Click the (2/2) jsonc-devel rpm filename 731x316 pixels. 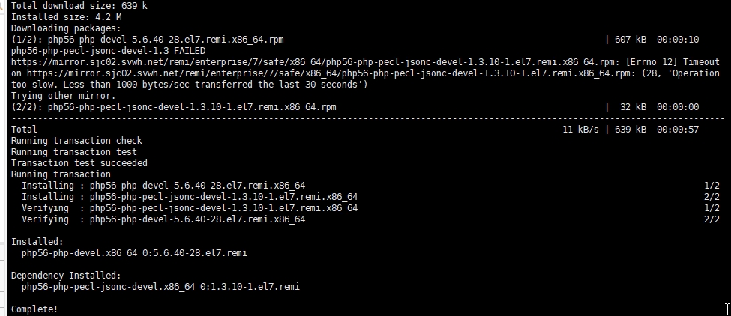[x=192, y=107]
